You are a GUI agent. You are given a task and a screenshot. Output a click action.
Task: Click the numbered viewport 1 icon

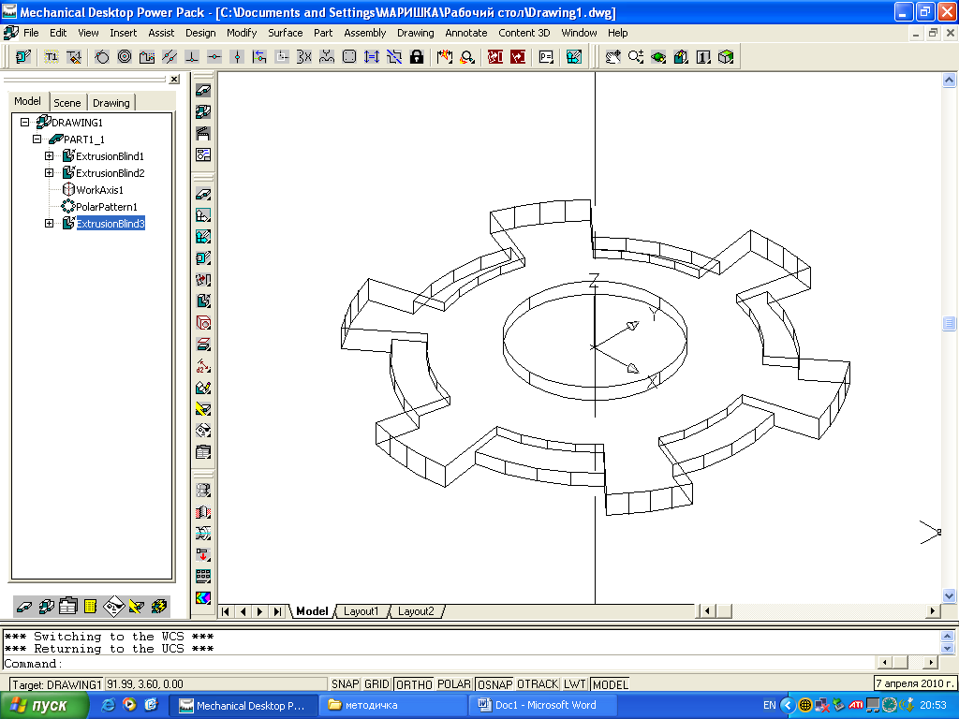(x=703, y=57)
